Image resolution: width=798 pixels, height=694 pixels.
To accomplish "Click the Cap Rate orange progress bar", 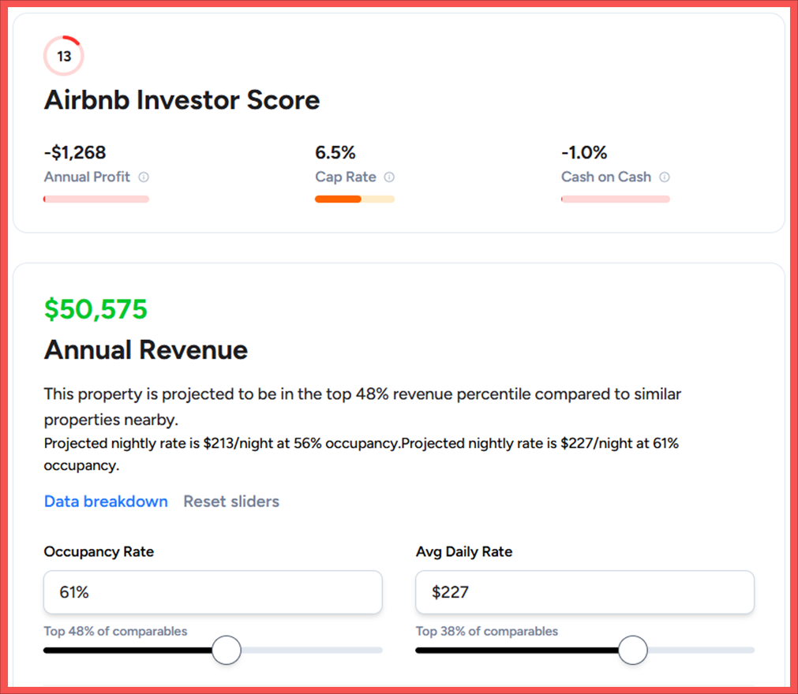I will pyautogui.click(x=354, y=200).
